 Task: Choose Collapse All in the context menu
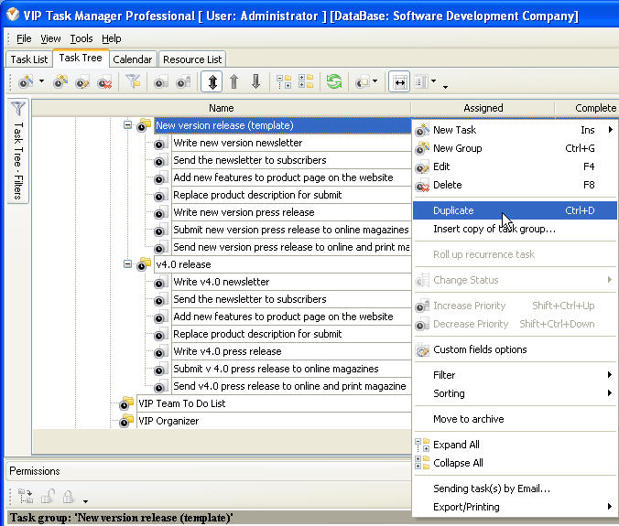click(515, 463)
